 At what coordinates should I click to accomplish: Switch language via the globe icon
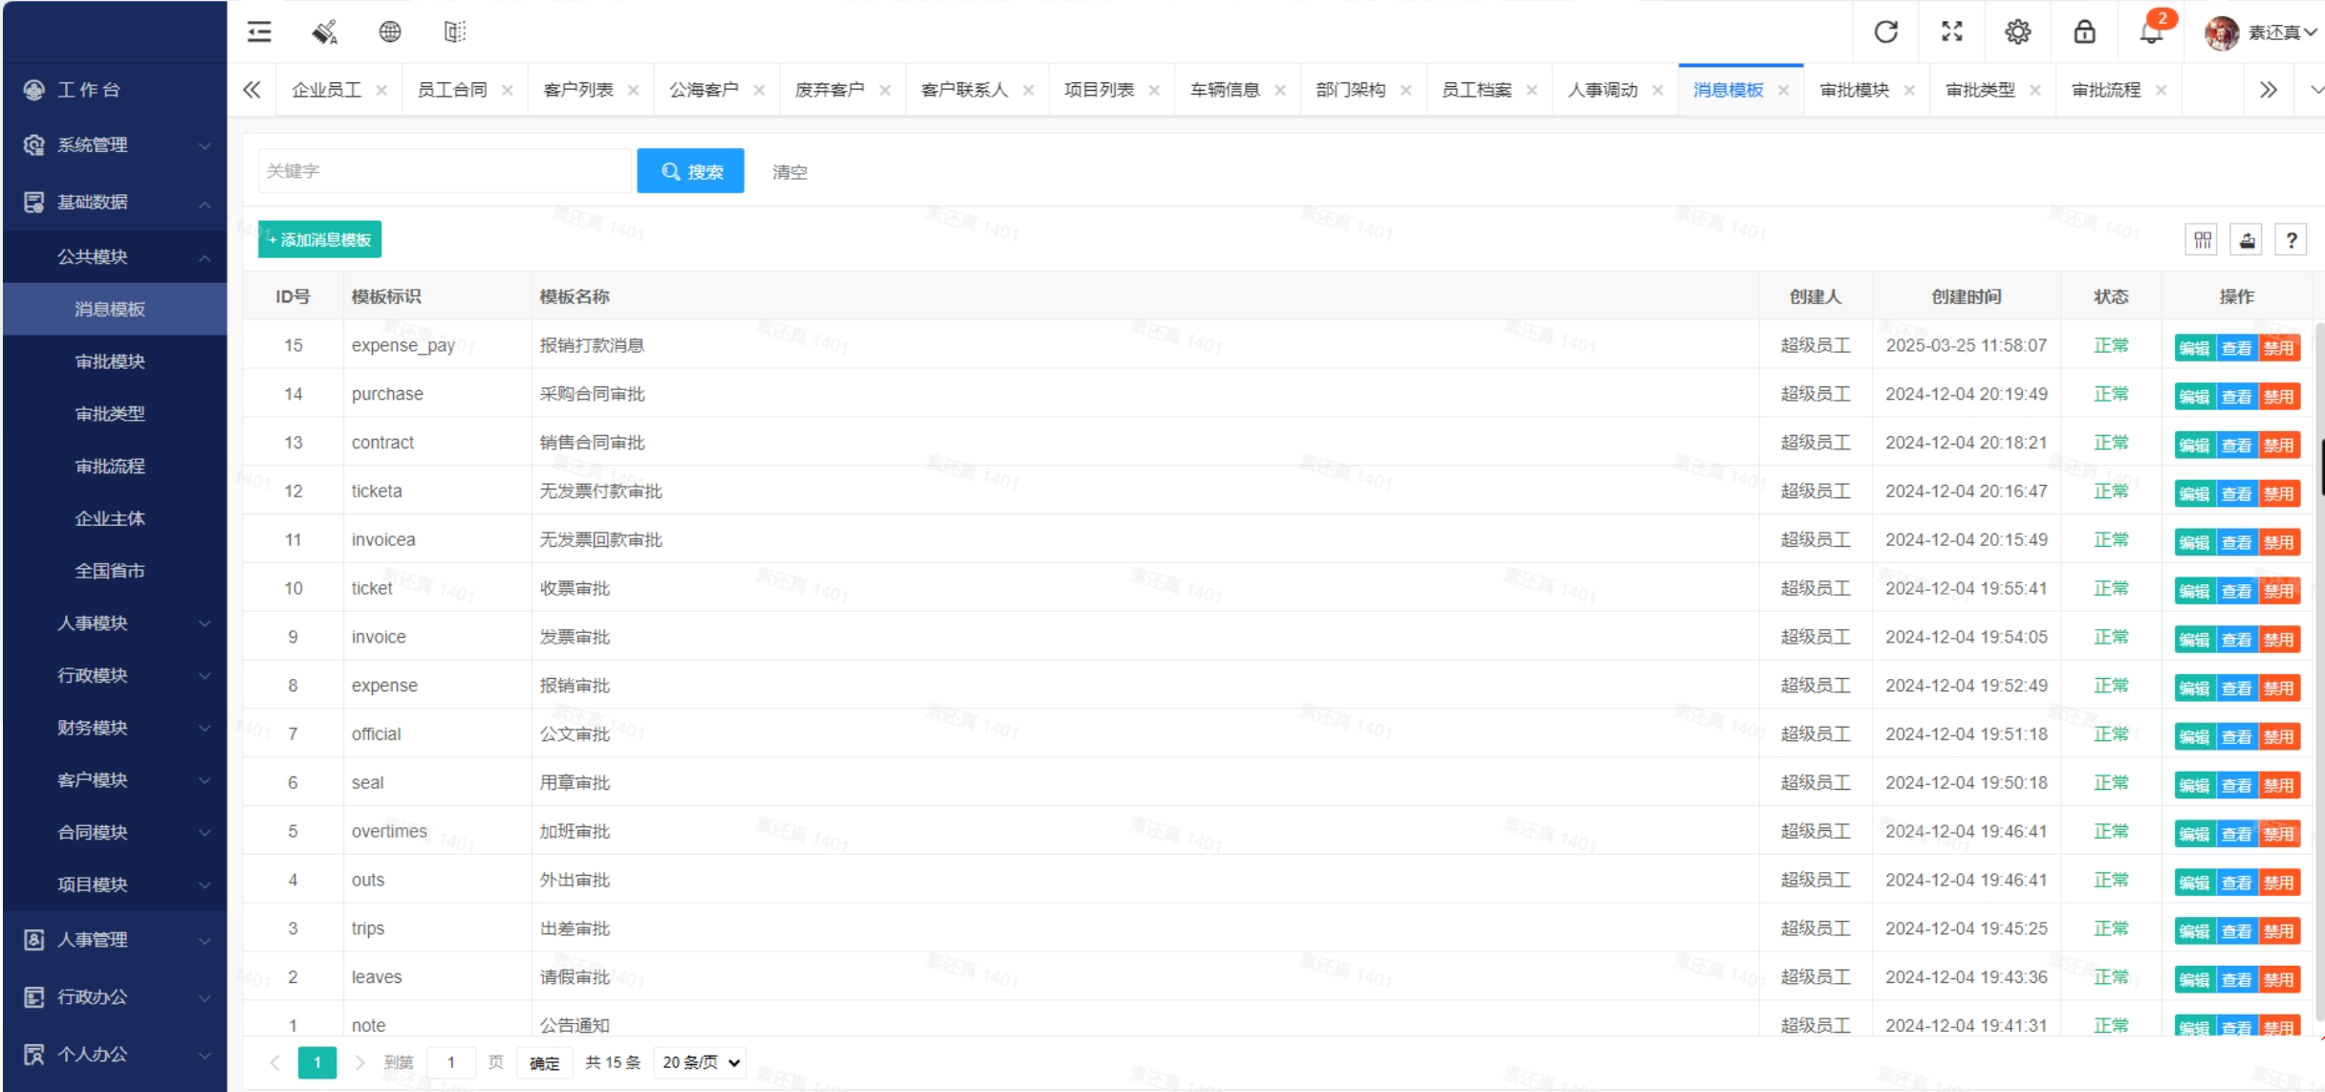click(x=389, y=32)
